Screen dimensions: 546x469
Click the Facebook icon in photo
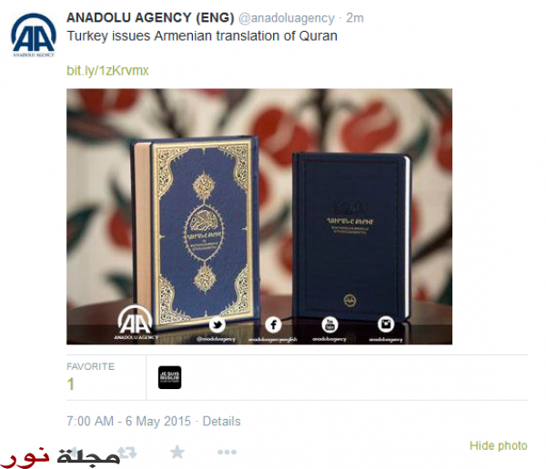[273, 325]
